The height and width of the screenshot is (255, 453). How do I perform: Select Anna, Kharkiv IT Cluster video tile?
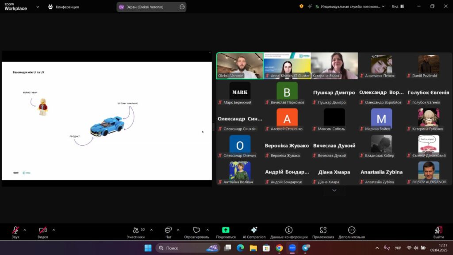point(287,66)
